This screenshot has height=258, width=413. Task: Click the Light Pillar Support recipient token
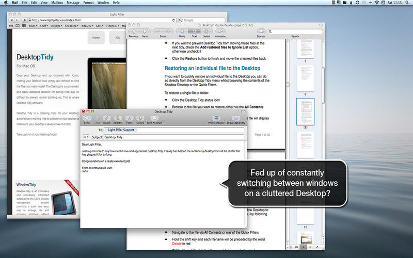pos(121,130)
